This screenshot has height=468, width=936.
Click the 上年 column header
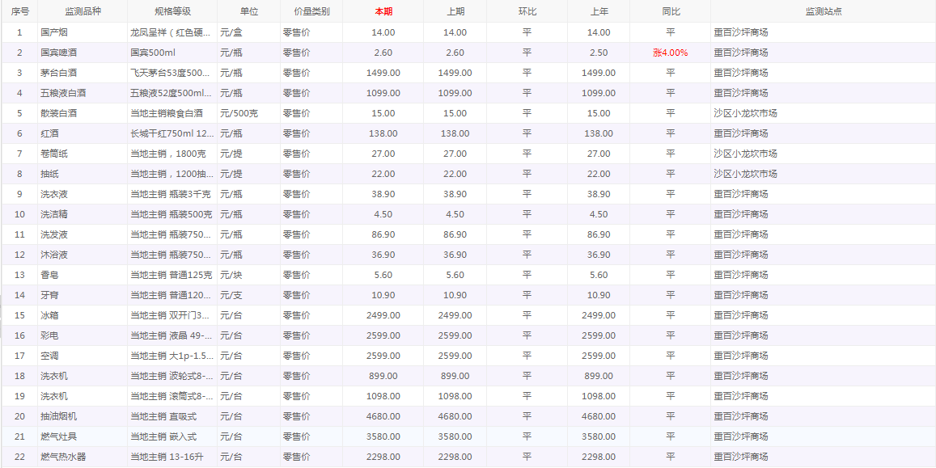(x=599, y=11)
